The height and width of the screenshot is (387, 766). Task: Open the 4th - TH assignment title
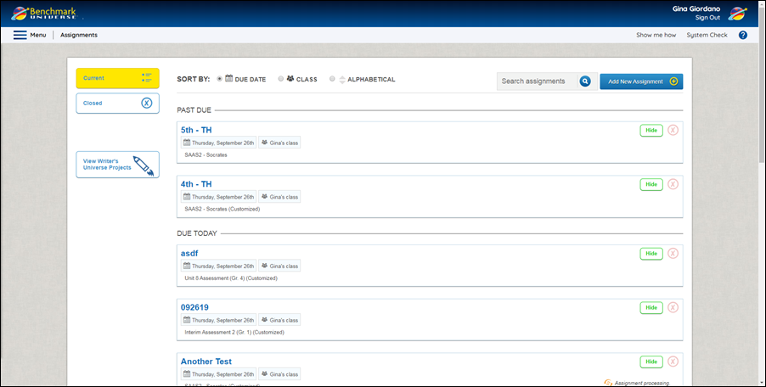click(x=196, y=184)
